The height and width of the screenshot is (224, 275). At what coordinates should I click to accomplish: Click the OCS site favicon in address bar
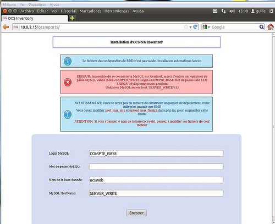[16, 27]
